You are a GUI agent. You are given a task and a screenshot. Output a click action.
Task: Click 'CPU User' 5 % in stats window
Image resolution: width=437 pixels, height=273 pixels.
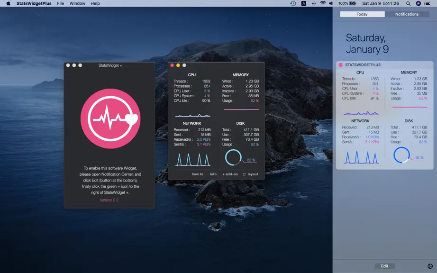(207, 91)
